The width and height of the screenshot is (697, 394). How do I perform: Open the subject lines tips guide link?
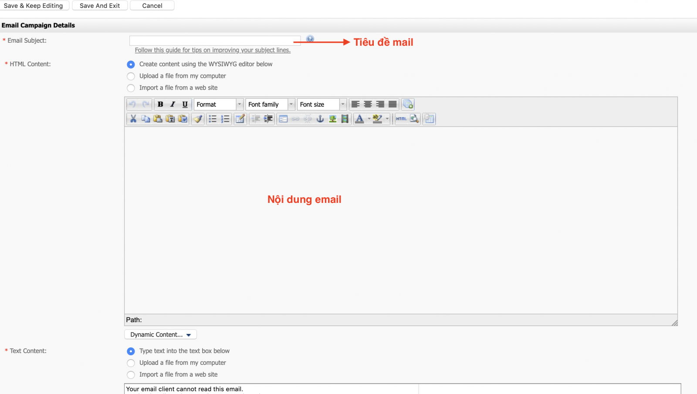coord(213,50)
